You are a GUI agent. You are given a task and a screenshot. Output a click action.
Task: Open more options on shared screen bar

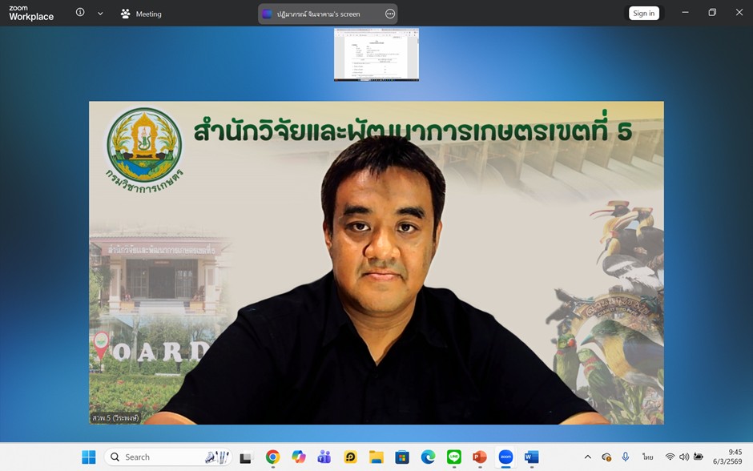389,14
